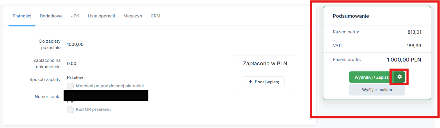Click the Wydrukuj / Zapisz button
Screen dimensions: 440x128
(x=371, y=77)
